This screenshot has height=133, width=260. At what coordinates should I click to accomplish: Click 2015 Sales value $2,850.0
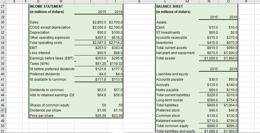(99, 22)
